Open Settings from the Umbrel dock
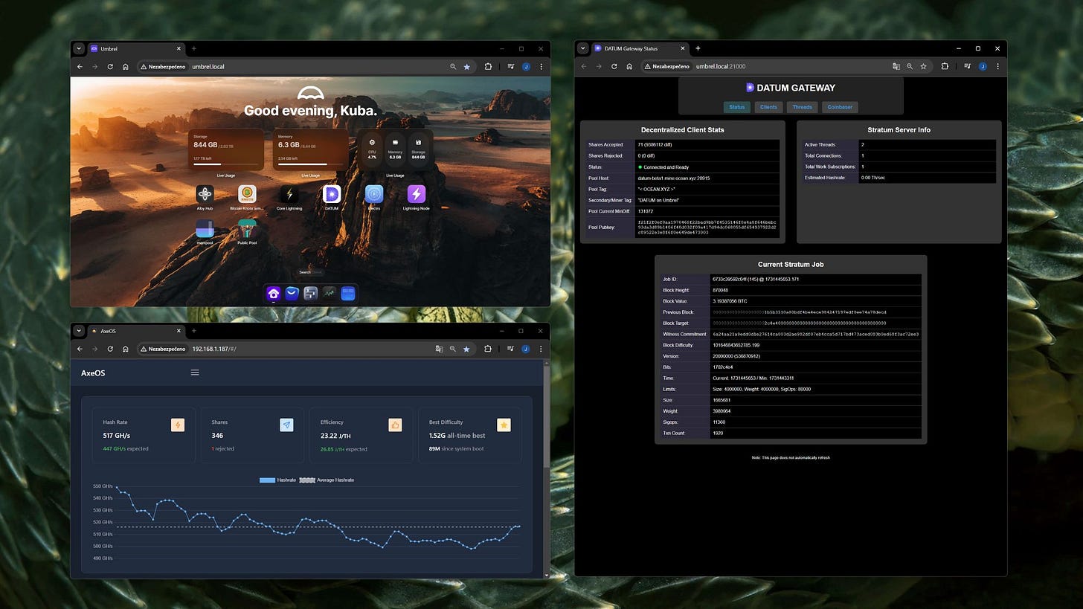 click(311, 294)
